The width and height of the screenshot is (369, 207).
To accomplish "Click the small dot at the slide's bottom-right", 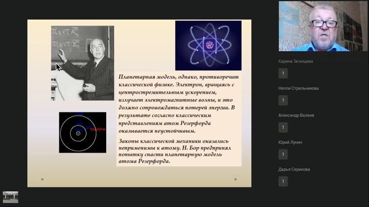I will (x=235, y=179).
